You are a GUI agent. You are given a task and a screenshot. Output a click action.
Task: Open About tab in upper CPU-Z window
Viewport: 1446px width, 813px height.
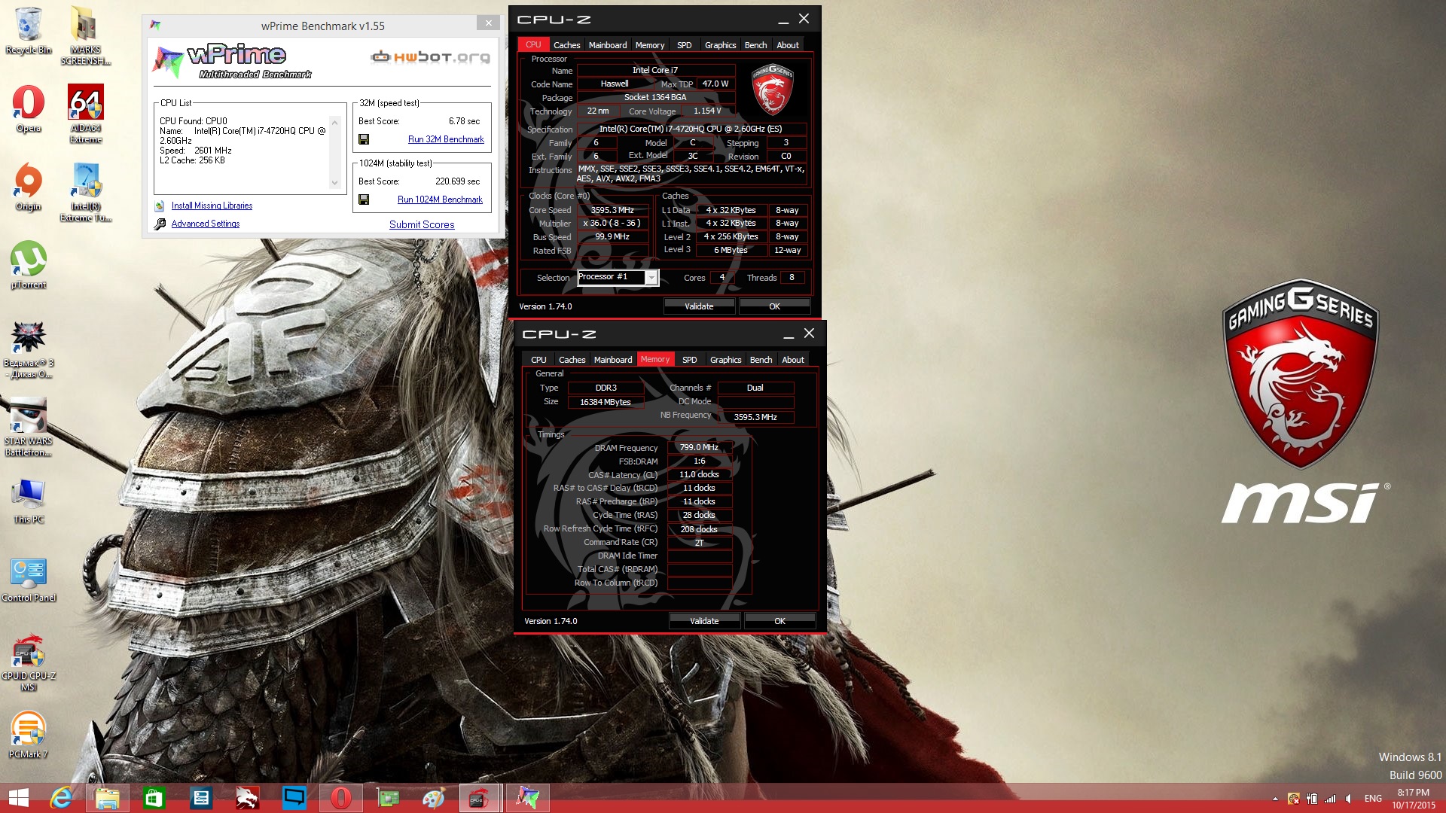click(788, 45)
